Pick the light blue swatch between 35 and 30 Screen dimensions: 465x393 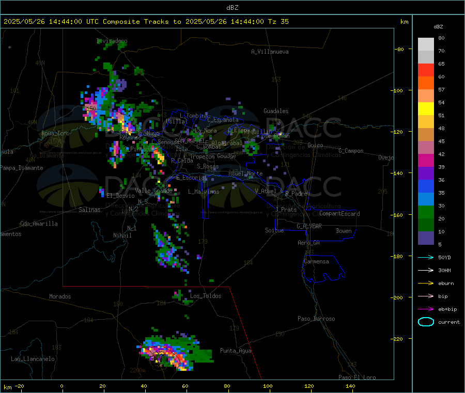pyautogui.click(x=426, y=199)
